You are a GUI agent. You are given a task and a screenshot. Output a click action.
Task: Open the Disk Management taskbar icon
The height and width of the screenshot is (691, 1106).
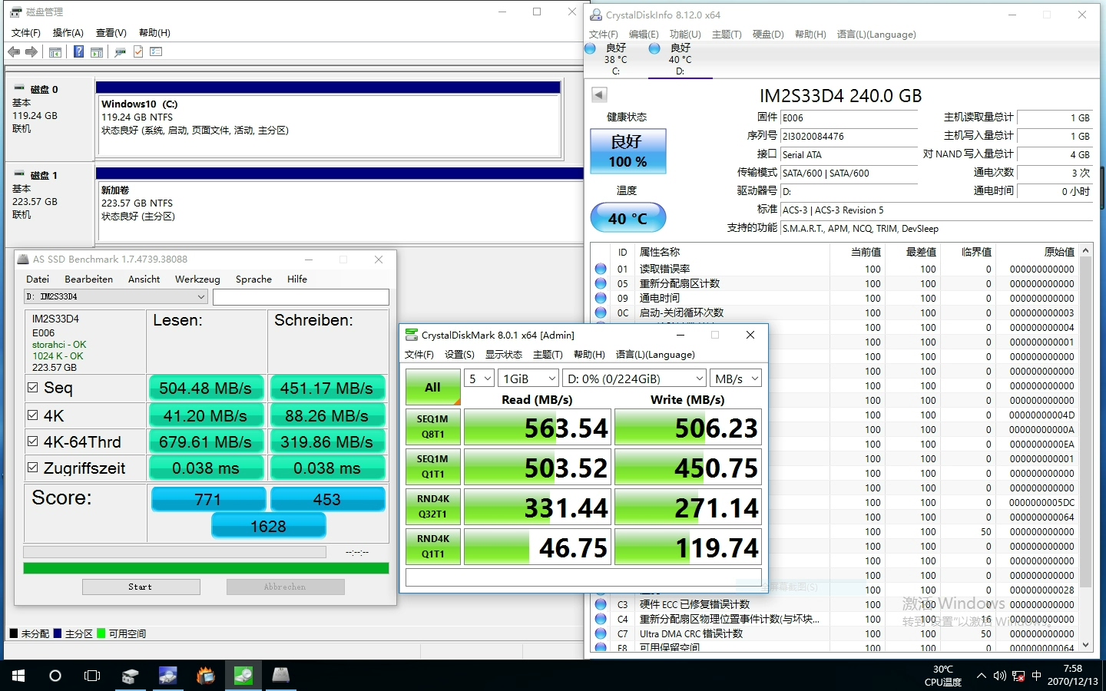coord(130,676)
